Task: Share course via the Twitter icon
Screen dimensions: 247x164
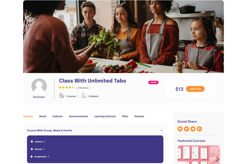Action: pos(186,129)
